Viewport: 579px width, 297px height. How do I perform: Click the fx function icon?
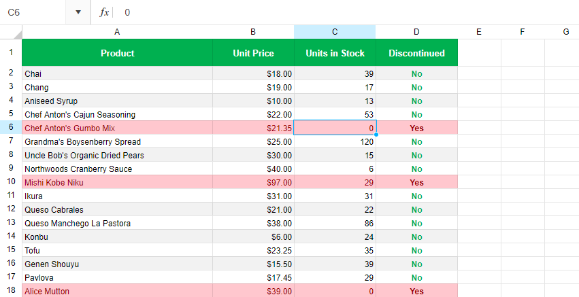(x=104, y=12)
